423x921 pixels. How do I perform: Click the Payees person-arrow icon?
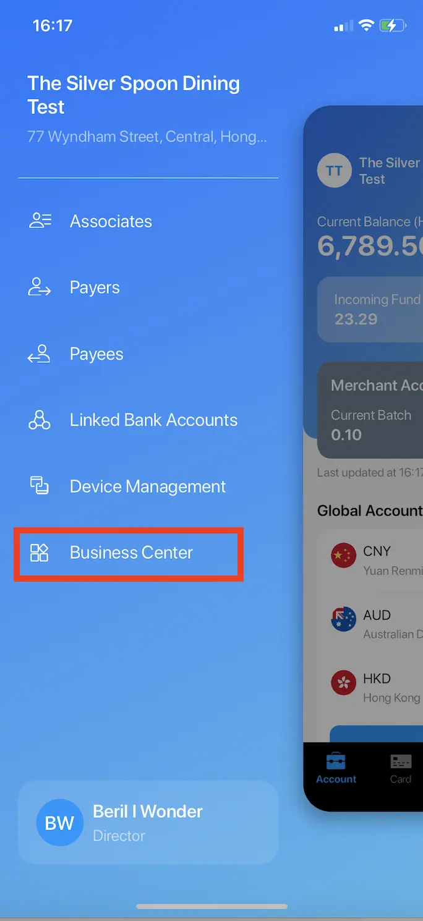point(39,354)
